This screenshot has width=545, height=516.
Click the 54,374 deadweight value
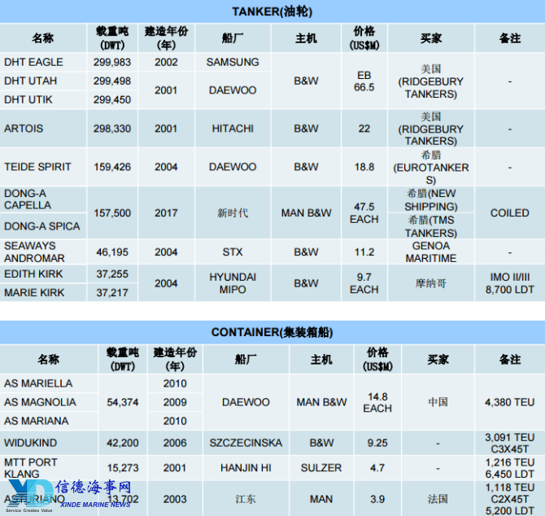pos(122,402)
